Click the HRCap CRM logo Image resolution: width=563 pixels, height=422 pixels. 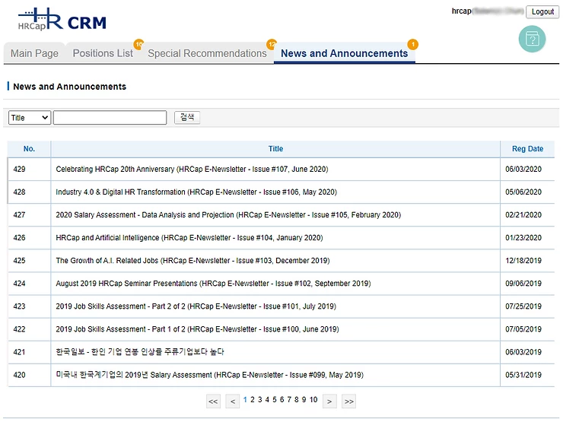click(62, 19)
